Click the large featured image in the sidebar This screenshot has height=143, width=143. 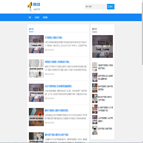pos(102,46)
